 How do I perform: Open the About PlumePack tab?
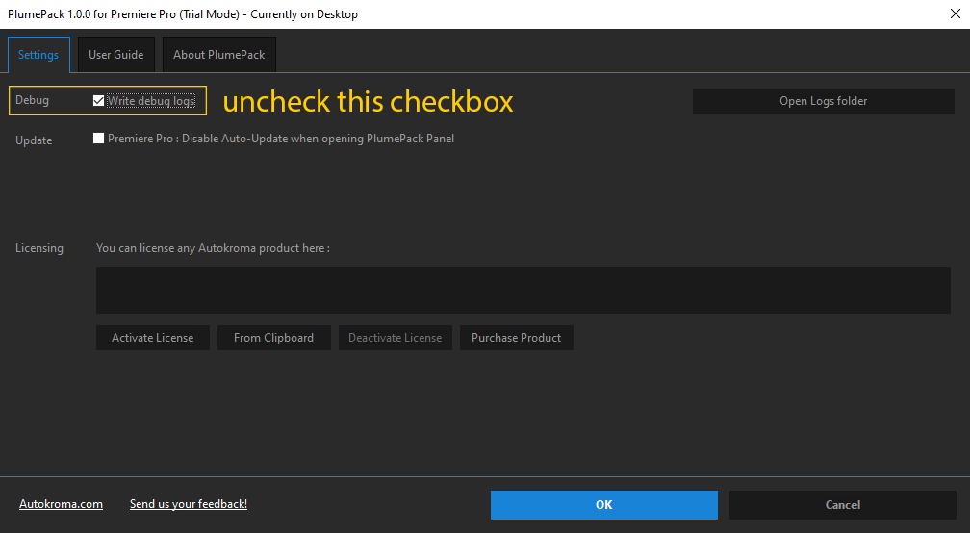pos(219,55)
